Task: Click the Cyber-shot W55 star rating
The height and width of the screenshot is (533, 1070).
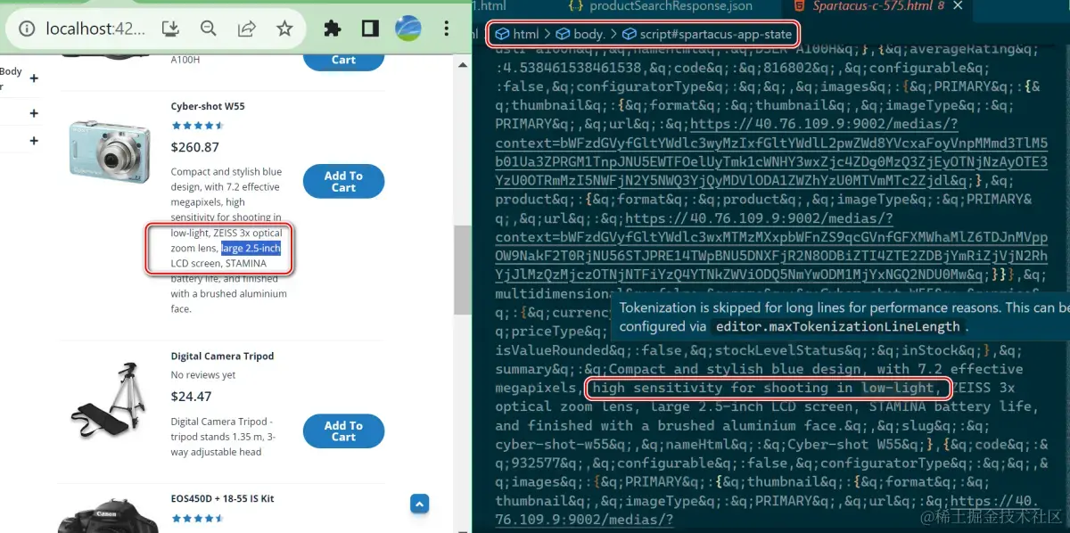Action: click(198, 126)
